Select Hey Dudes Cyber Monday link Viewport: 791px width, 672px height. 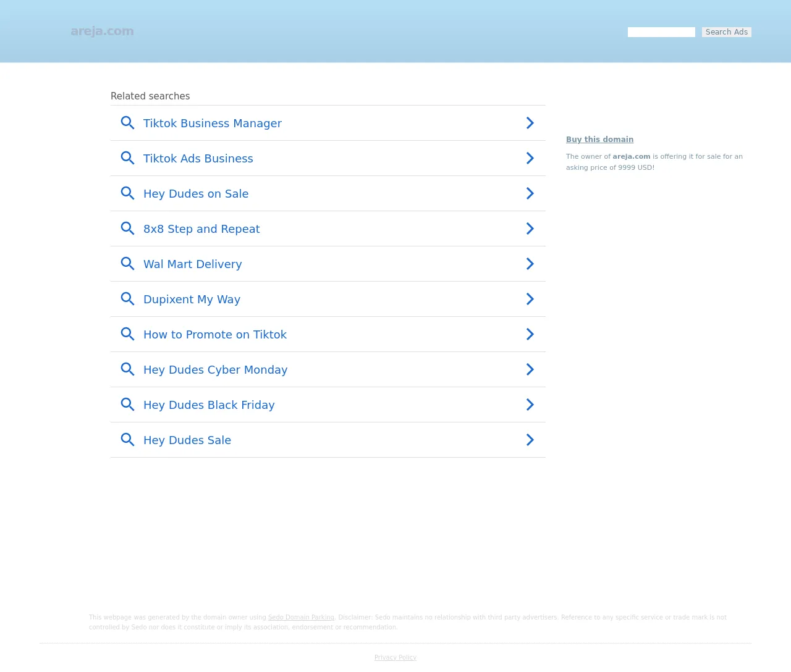click(x=216, y=370)
